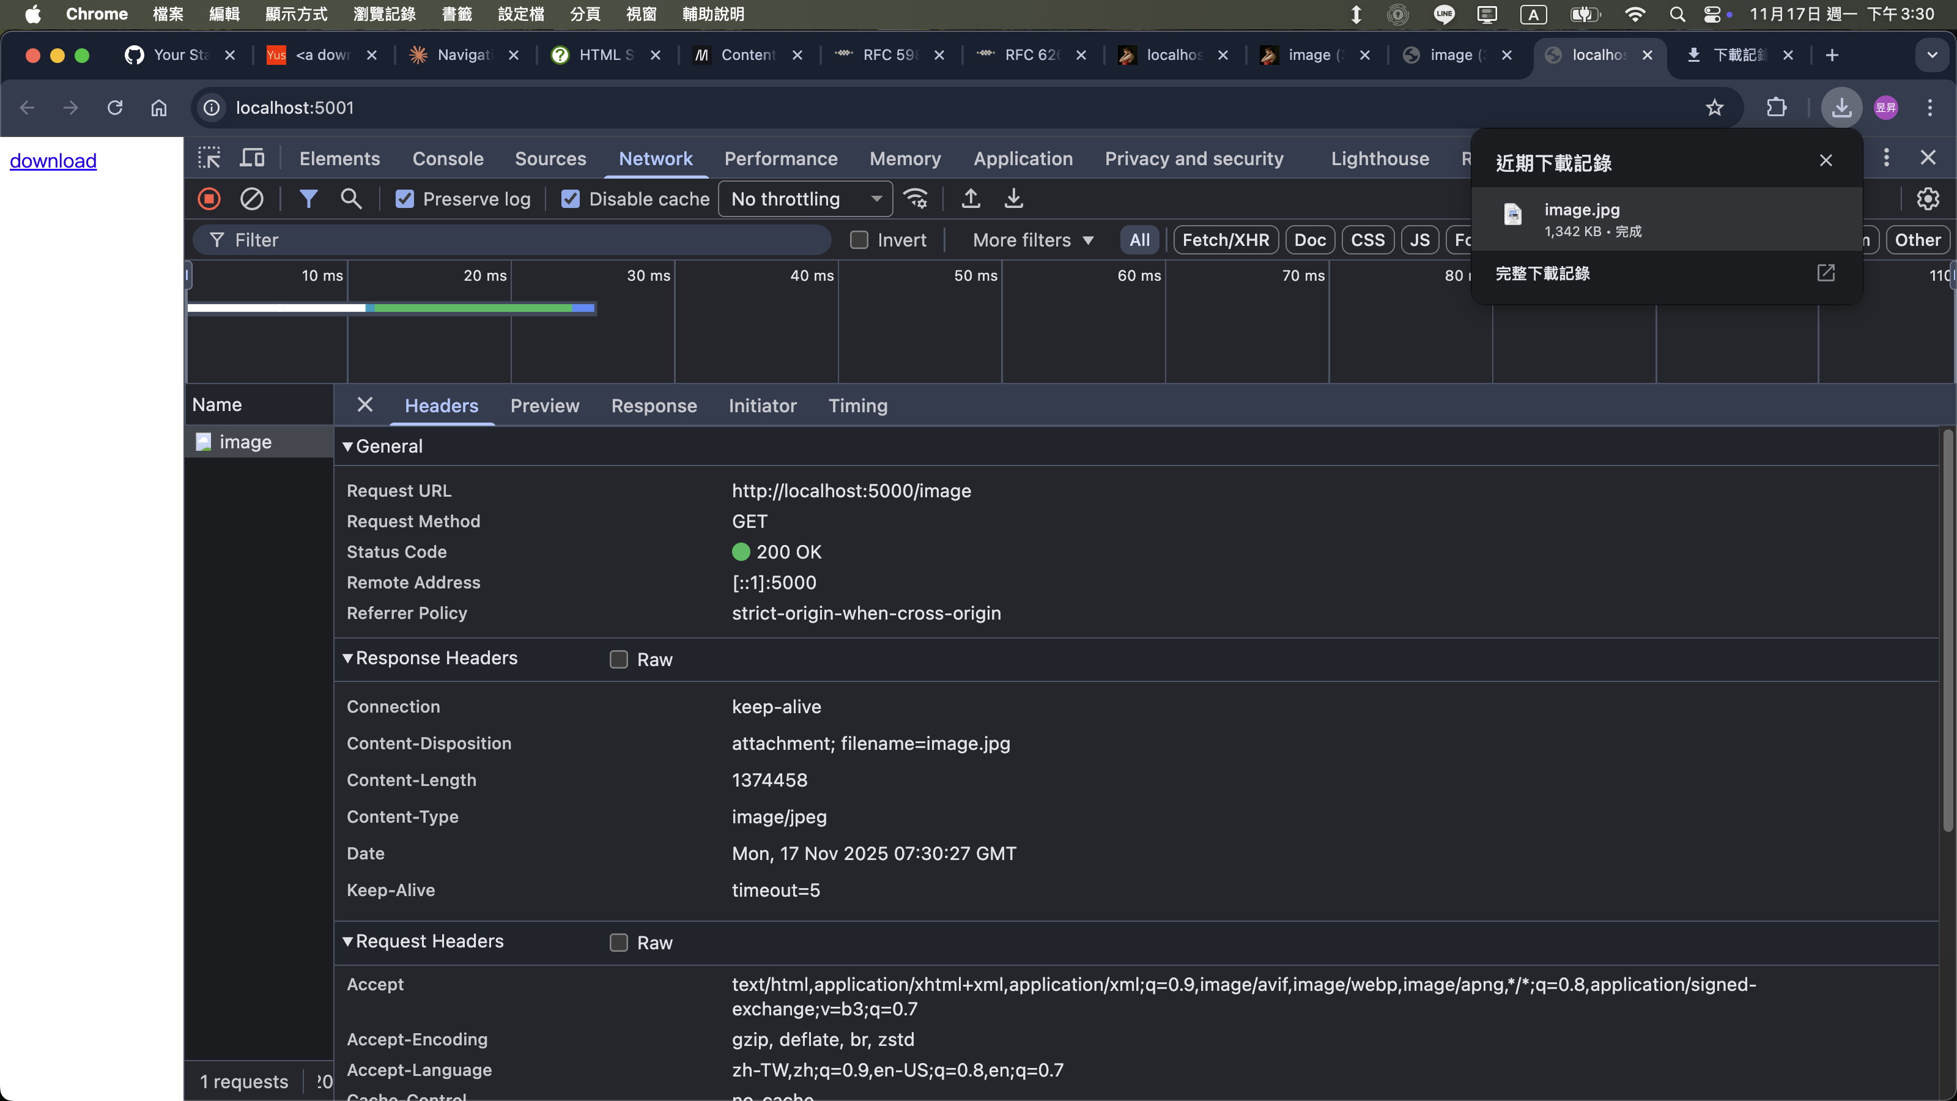The width and height of the screenshot is (1957, 1101).
Task: Expand the More filters dropdown
Action: [1032, 240]
